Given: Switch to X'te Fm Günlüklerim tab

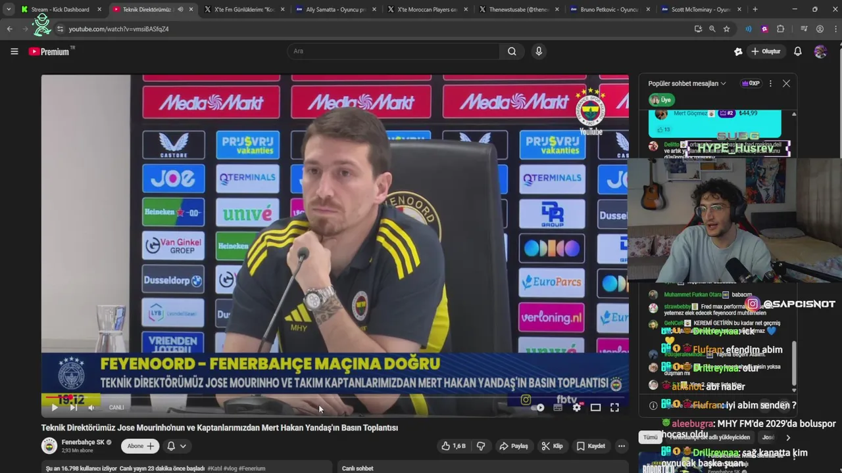Looking at the screenshot, I should click(243, 9).
